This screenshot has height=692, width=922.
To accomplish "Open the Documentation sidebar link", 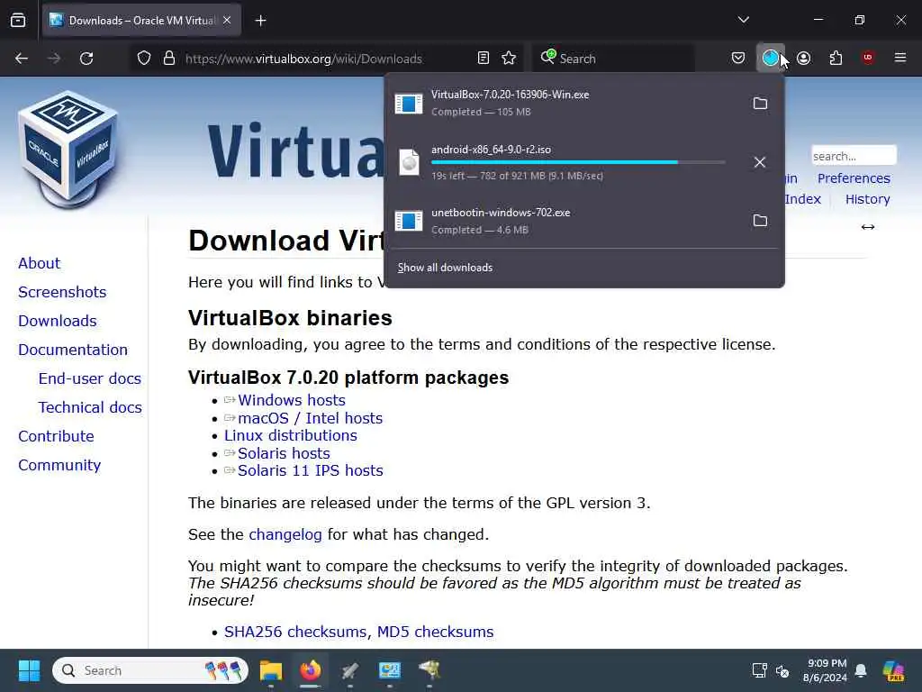I will [73, 350].
